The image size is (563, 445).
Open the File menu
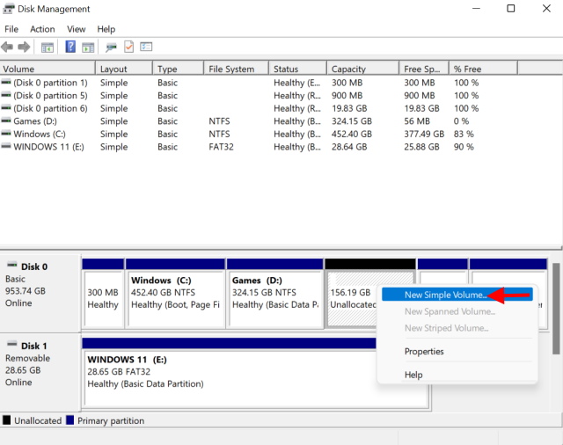click(x=11, y=29)
